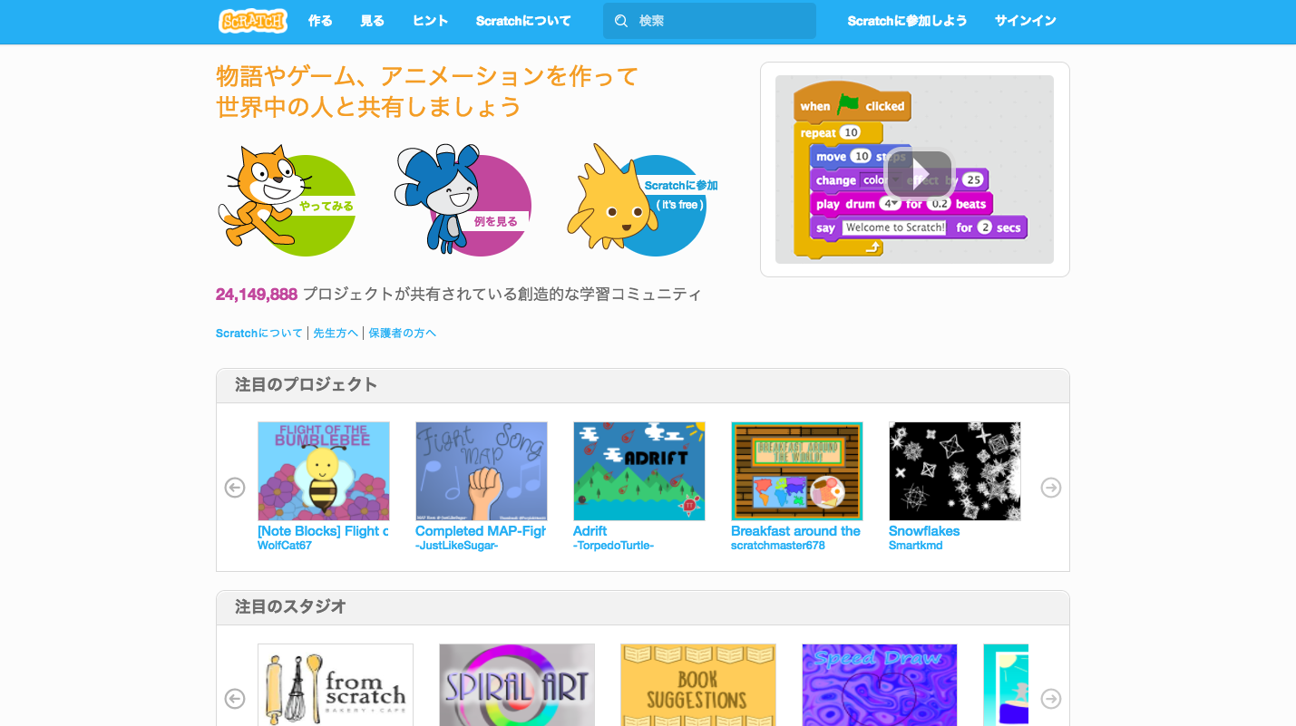This screenshot has width=1296, height=726.
Task: Click the Adrift project title link
Action: click(590, 531)
